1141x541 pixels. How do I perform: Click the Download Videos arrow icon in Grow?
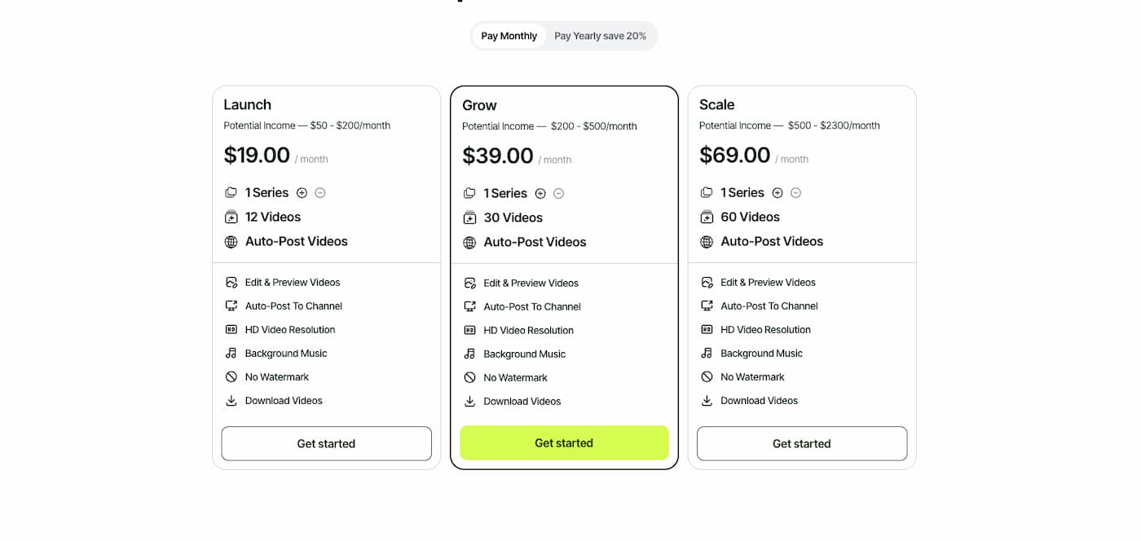click(x=469, y=401)
